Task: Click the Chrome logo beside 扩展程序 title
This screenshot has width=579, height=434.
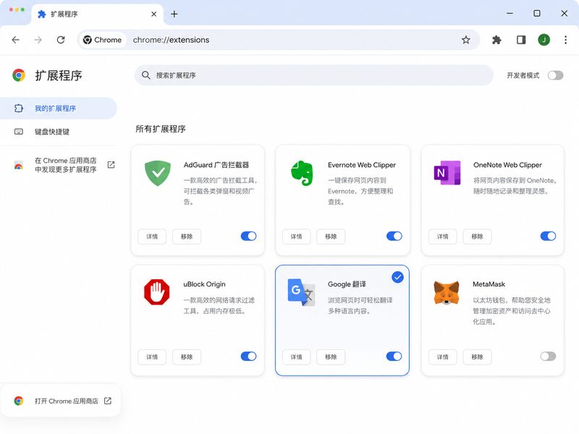Action: (x=19, y=75)
